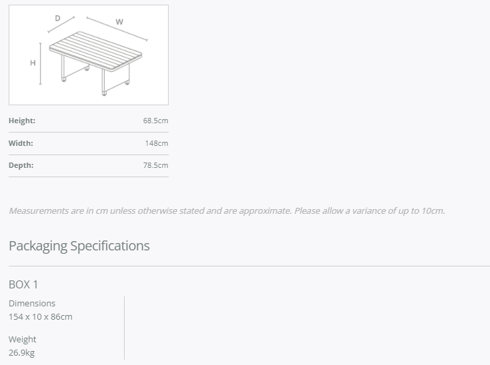Click the Dimensions label under BOX 1
Viewport: 490px width, 365px height.
(32, 303)
